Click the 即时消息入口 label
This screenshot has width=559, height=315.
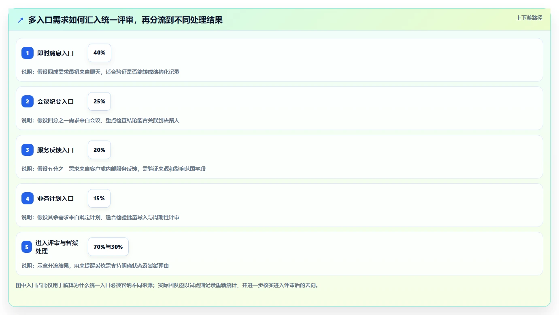55,53
